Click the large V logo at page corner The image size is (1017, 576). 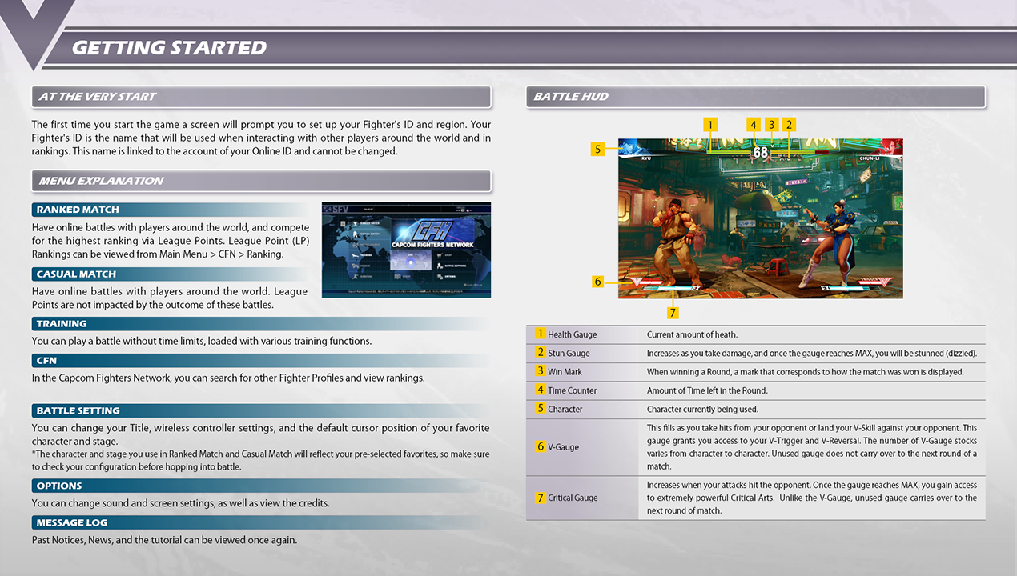click(x=36, y=32)
